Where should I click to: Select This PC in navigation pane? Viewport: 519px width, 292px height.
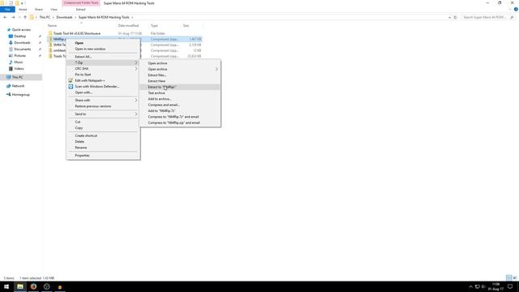[x=18, y=77]
